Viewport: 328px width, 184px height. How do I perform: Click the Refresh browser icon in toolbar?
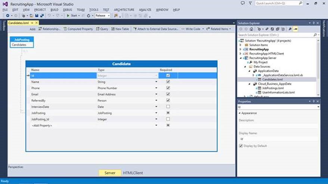tap(89, 16)
